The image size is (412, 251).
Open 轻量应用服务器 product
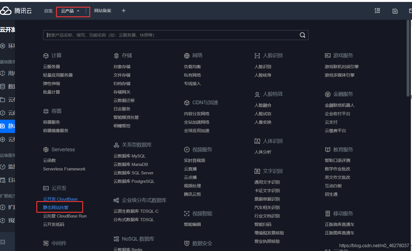[58, 75]
